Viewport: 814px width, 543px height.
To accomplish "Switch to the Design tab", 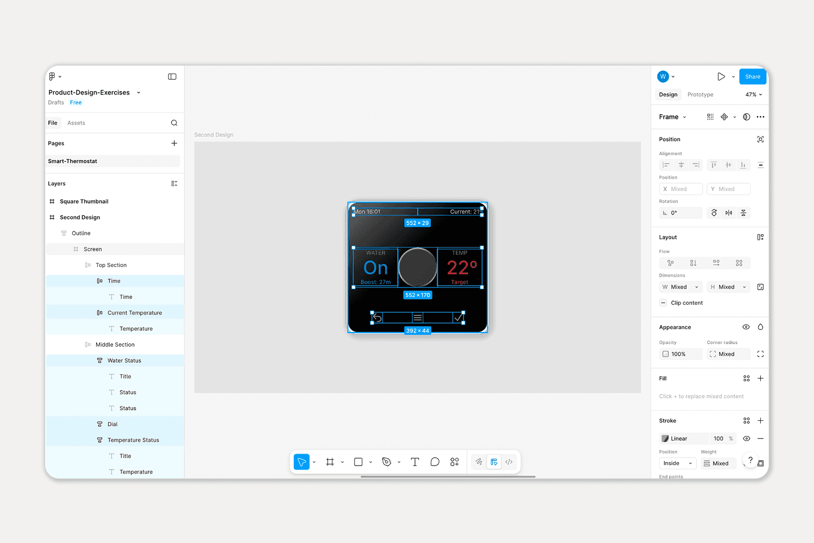I will (668, 94).
